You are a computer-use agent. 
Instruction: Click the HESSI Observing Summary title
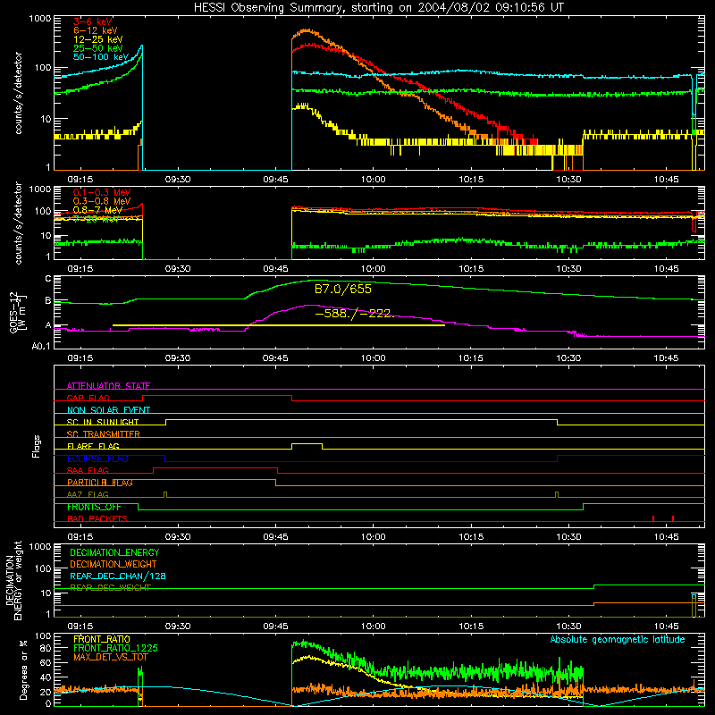point(378,8)
